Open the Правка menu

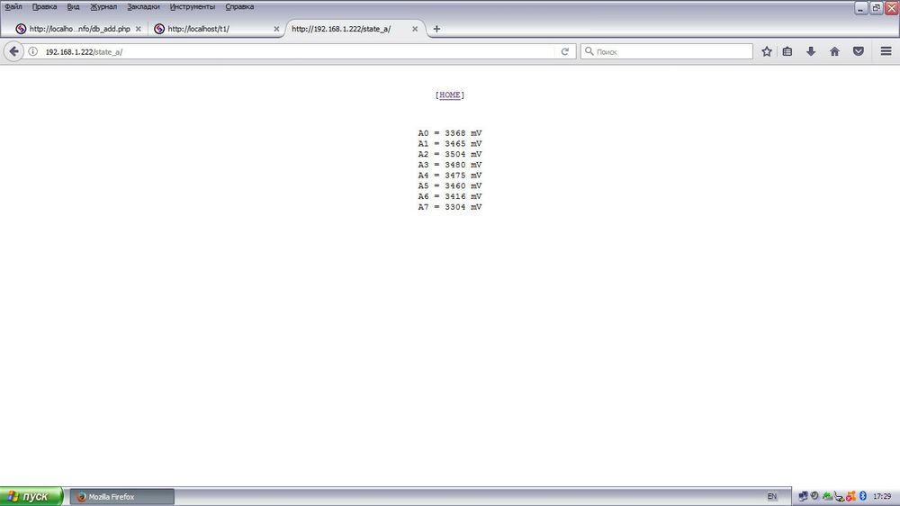pyautogui.click(x=44, y=7)
